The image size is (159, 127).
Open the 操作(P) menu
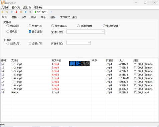16,8
